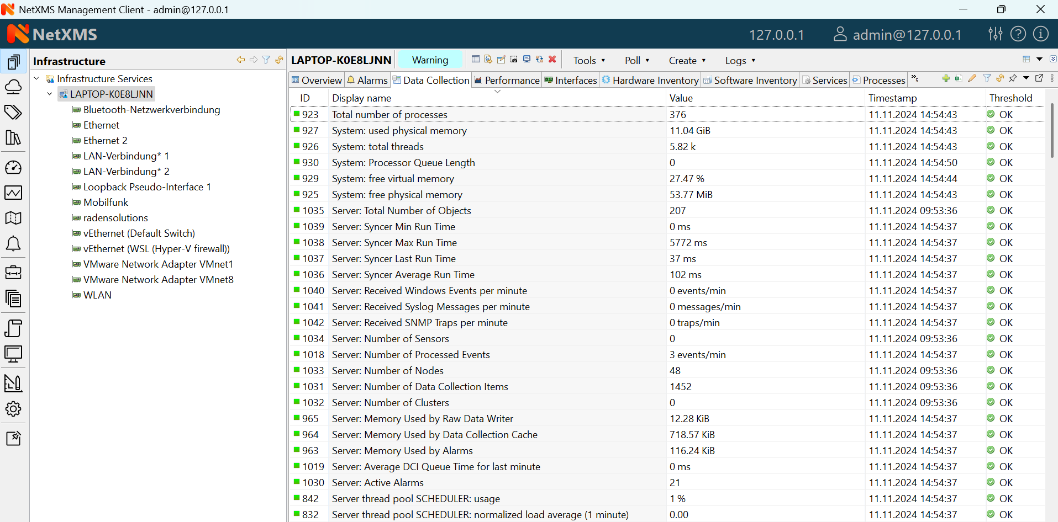Screen dimensions: 1058x522
Task: Toggle the Infrastructure tree filter funnel
Action: pyautogui.click(x=266, y=60)
